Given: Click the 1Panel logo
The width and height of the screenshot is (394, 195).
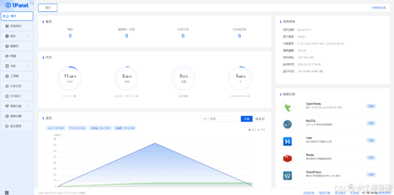Looking at the screenshot, I should [17, 5].
